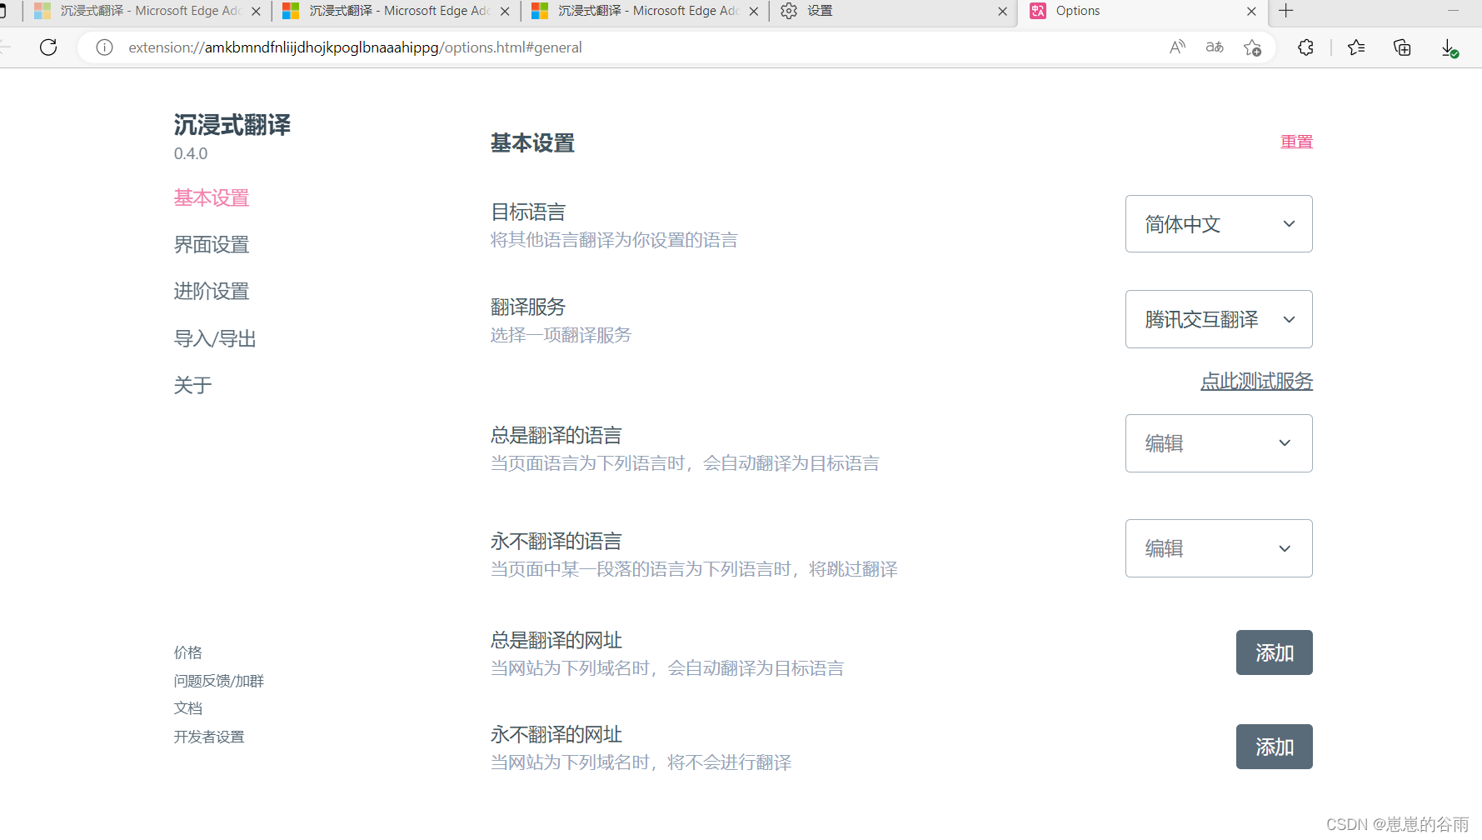1482x840 pixels.
Task: Click the 重置 reset link
Action: (x=1296, y=141)
